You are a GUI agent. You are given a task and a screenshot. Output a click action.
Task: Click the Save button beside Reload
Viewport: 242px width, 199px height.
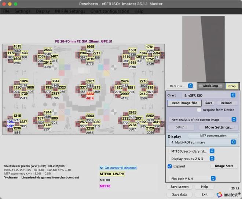coord(209,103)
